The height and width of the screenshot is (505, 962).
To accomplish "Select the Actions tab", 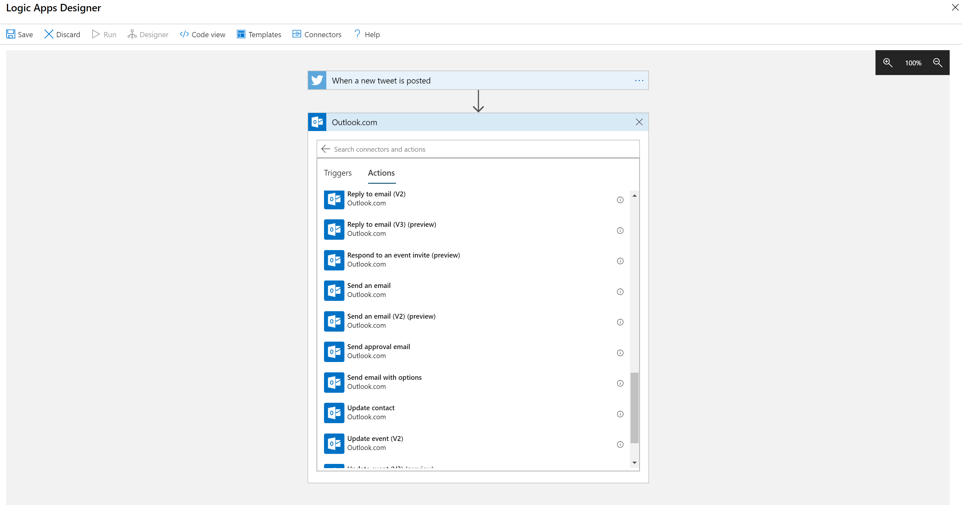I will pyautogui.click(x=381, y=173).
